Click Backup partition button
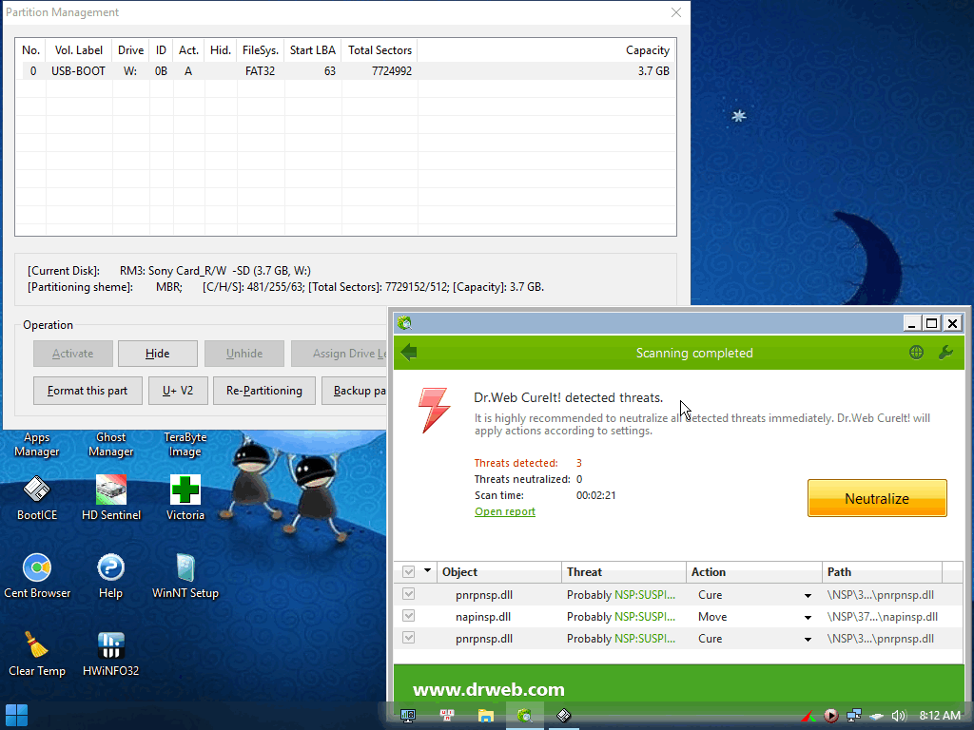This screenshot has height=730, width=974. [x=356, y=391]
